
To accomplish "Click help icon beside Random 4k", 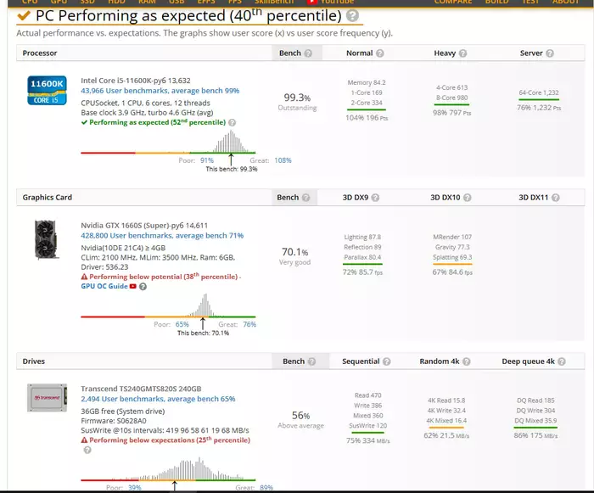I will [467, 361].
